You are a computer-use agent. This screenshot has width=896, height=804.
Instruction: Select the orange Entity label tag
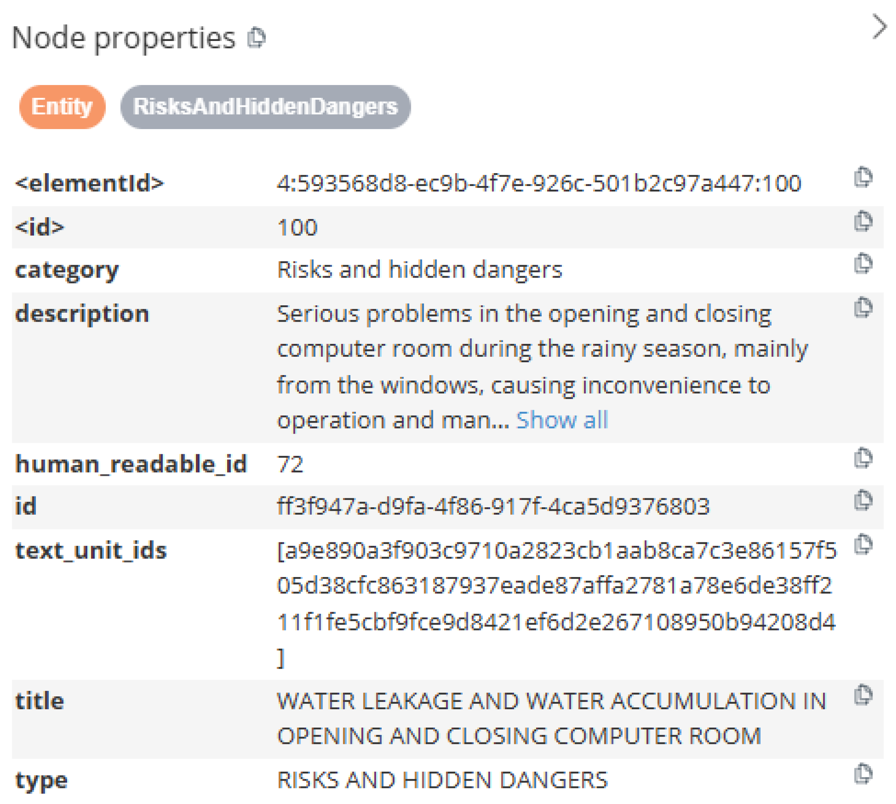pyautogui.click(x=62, y=107)
